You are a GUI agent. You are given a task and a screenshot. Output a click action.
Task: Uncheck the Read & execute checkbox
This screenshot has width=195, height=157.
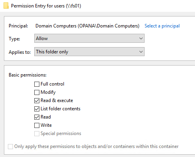tap(37, 100)
